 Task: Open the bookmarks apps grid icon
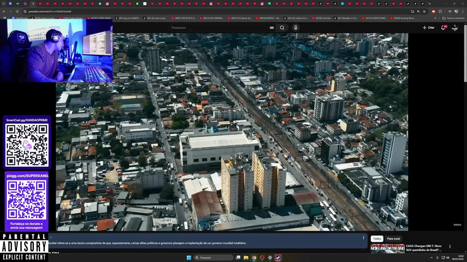(x=4, y=18)
